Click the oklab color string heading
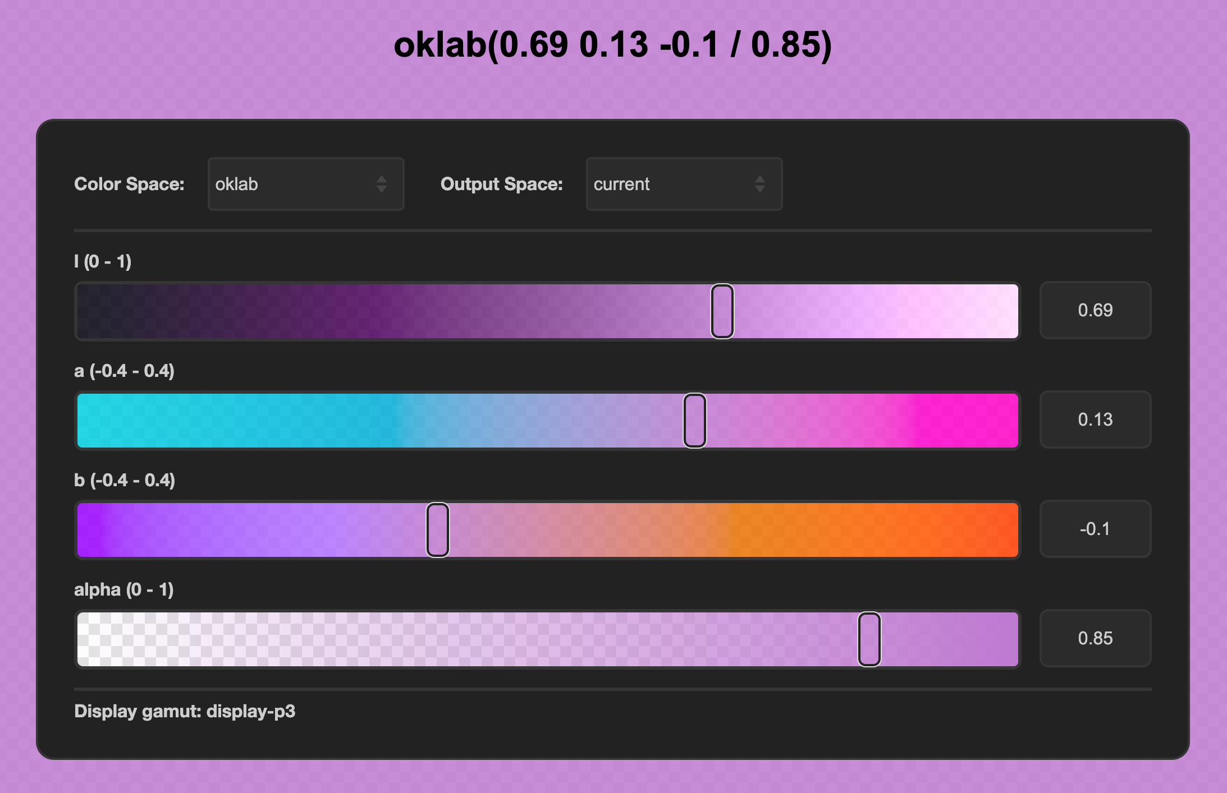This screenshot has height=793, width=1227. pyautogui.click(x=613, y=45)
